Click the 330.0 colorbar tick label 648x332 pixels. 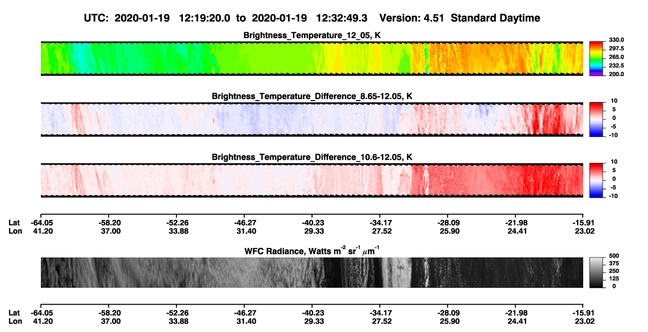point(616,40)
